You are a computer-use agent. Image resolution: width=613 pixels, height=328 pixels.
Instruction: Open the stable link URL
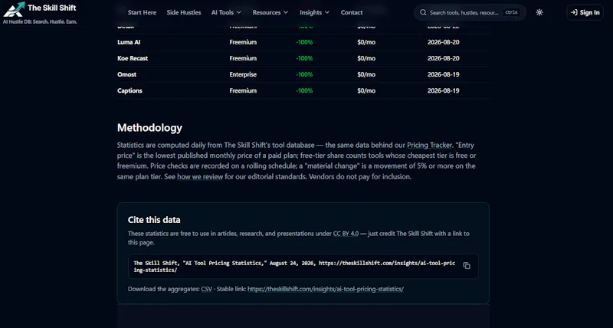325,289
